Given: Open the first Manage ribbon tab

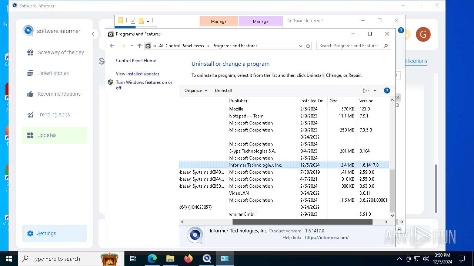Looking at the screenshot, I should click(x=218, y=21).
